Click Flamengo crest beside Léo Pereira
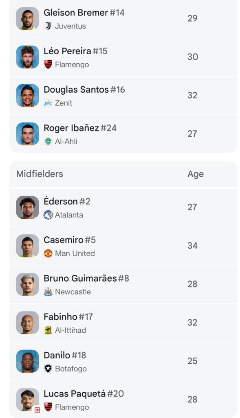 click(x=48, y=64)
